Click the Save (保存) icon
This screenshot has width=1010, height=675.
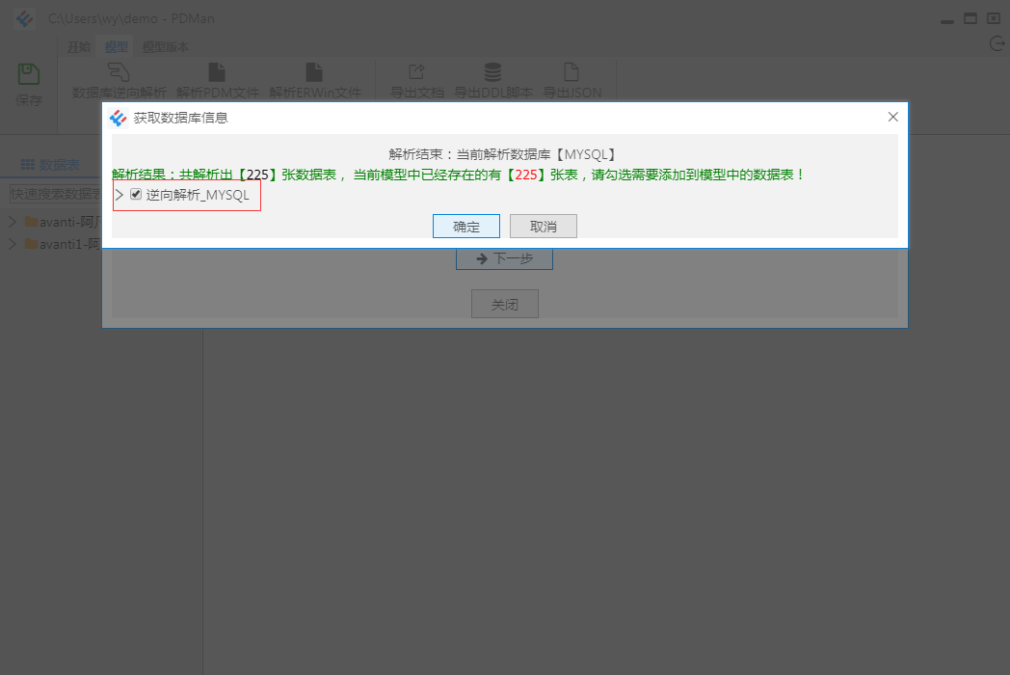pyautogui.click(x=28, y=74)
